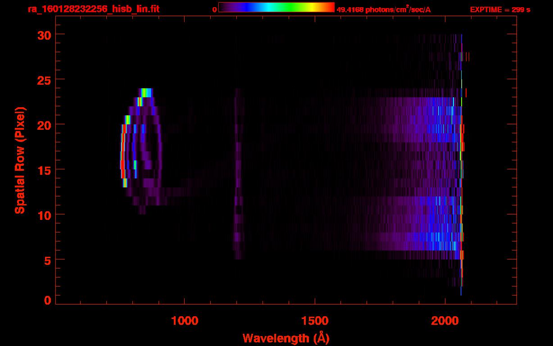The width and height of the screenshot is (553, 346).
Task: Click the x-axis tick label 1500
Action: pyautogui.click(x=315, y=320)
